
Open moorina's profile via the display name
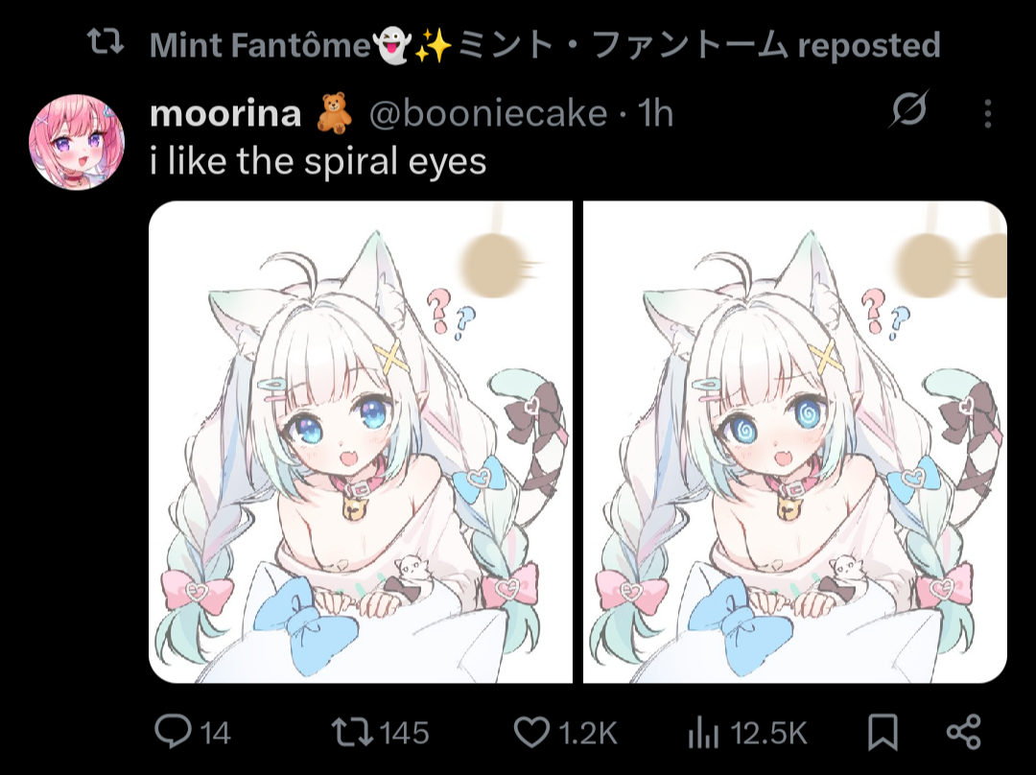[225, 113]
